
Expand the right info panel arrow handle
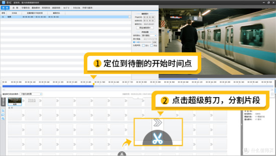click(241, 124)
